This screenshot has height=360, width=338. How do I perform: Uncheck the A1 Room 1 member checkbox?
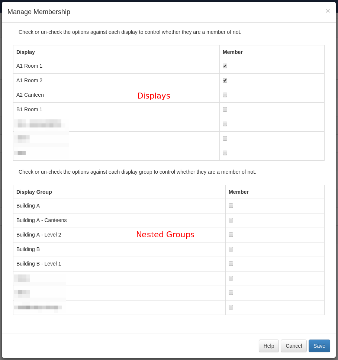[x=225, y=66]
